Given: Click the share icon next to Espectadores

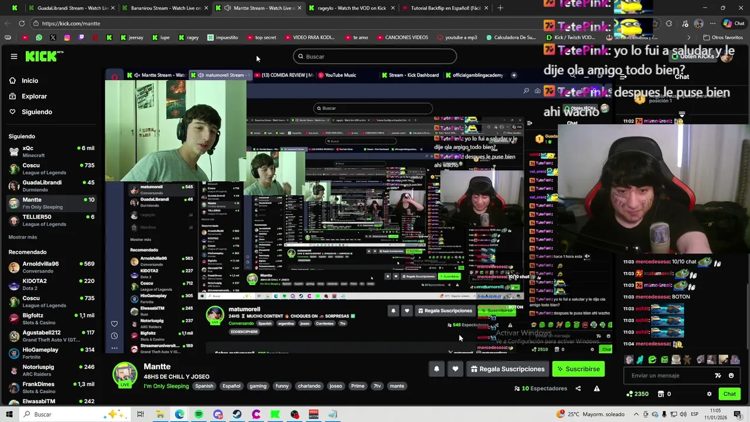Looking at the screenshot, I should pyautogui.click(x=578, y=389).
